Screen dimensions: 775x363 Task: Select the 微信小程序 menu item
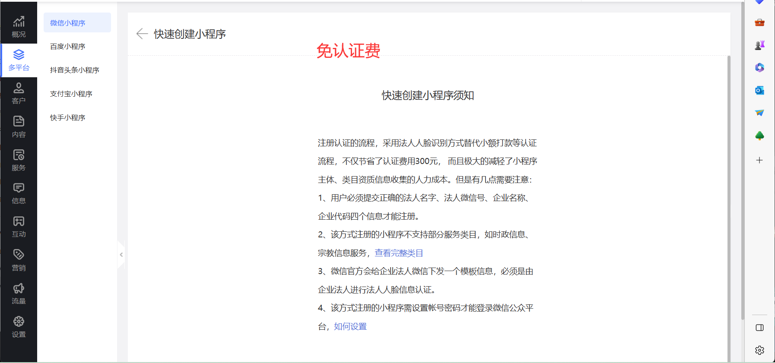[x=77, y=23]
